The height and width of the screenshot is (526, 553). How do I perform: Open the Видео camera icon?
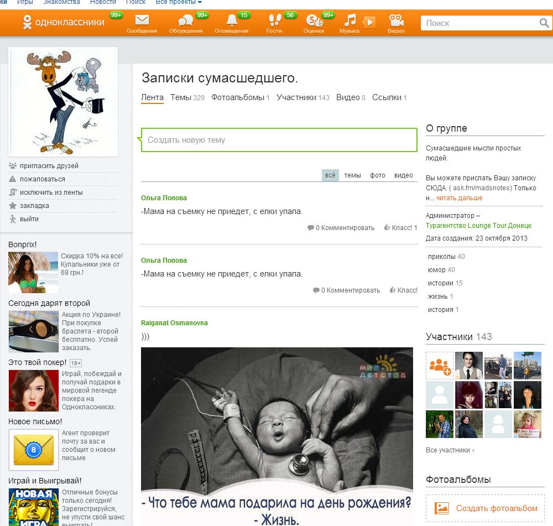click(397, 20)
